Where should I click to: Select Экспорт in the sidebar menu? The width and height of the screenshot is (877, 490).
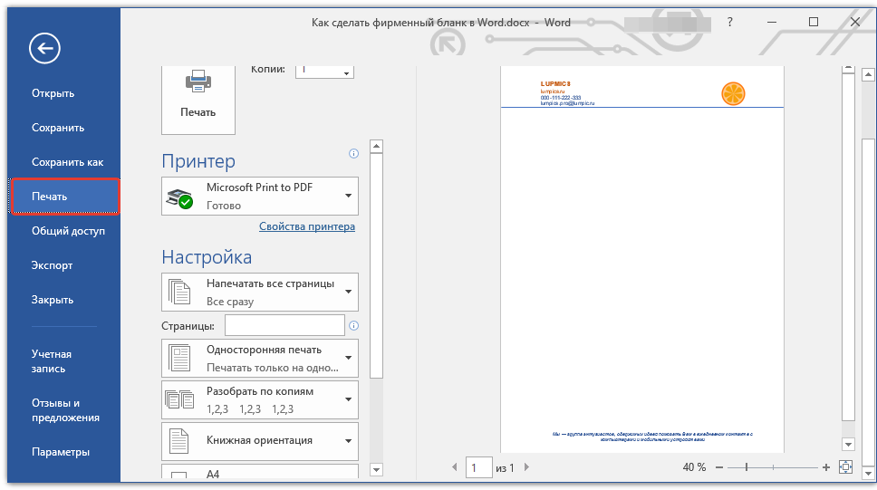(x=52, y=265)
